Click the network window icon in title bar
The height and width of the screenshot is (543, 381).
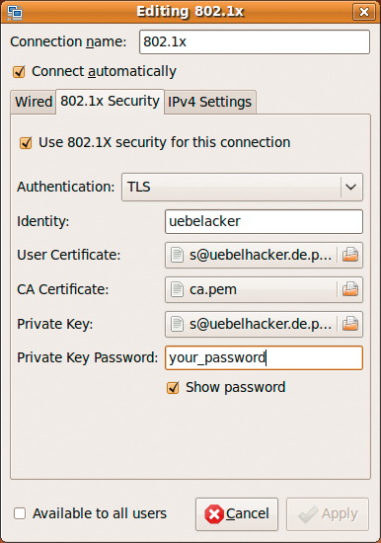(15, 12)
